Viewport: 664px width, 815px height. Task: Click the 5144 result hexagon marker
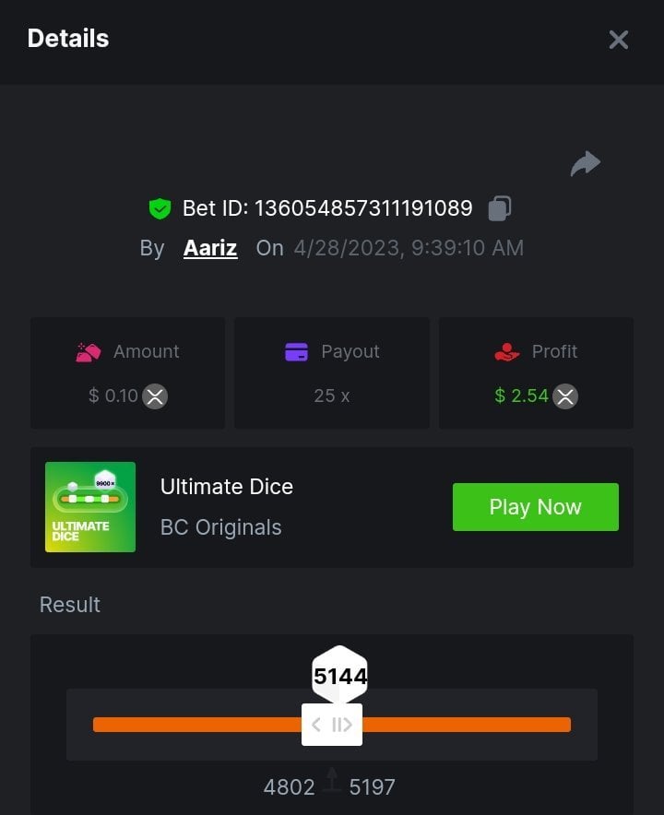339,676
